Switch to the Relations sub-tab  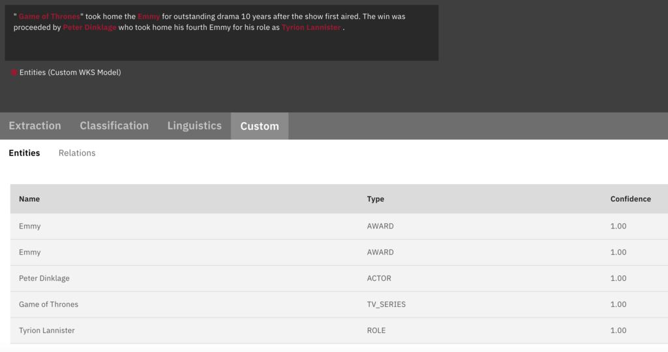click(77, 153)
